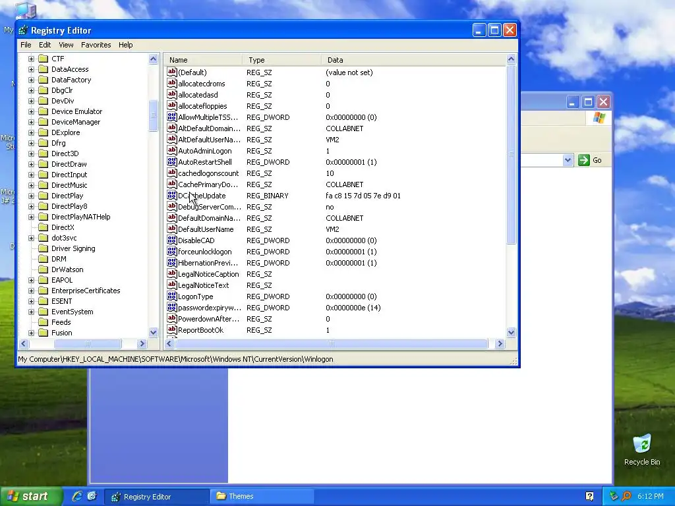Select the LegalNoticeCaption value
Viewport: 675px width, 506px height.
coord(208,273)
